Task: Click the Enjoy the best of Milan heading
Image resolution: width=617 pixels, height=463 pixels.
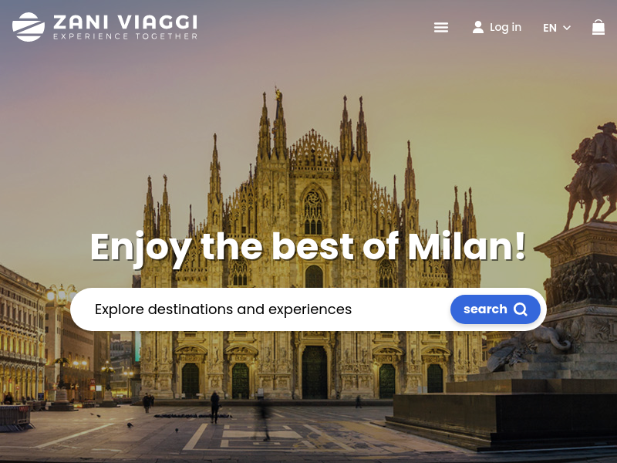Action: 308,247
